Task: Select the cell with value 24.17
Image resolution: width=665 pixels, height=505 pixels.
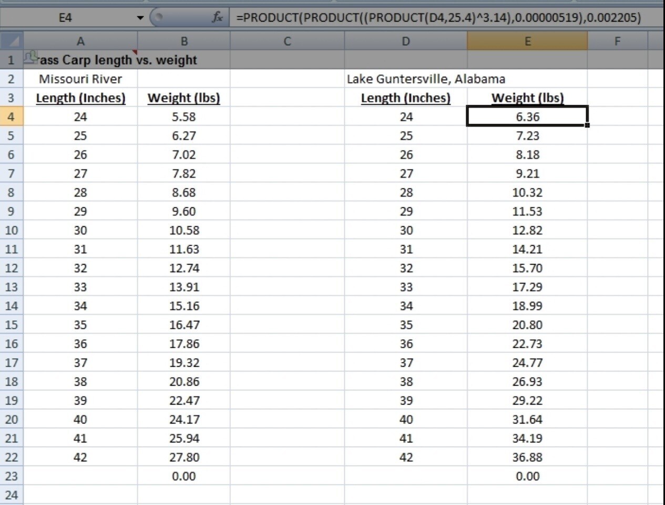Action: click(x=184, y=420)
